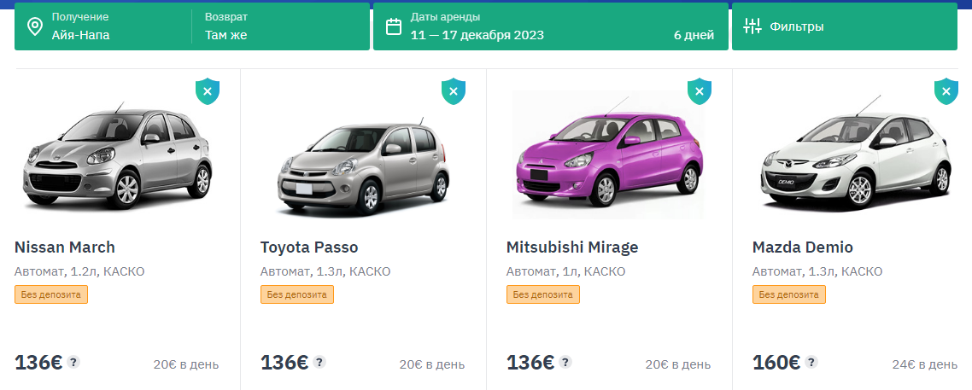The height and width of the screenshot is (390, 972).
Task: Click the location pin icon in pickup field
Action: (x=35, y=26)
